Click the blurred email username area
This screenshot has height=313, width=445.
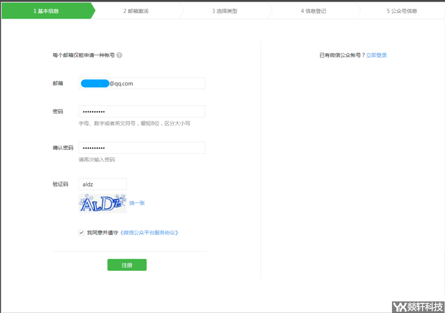(x=94, y=83)
